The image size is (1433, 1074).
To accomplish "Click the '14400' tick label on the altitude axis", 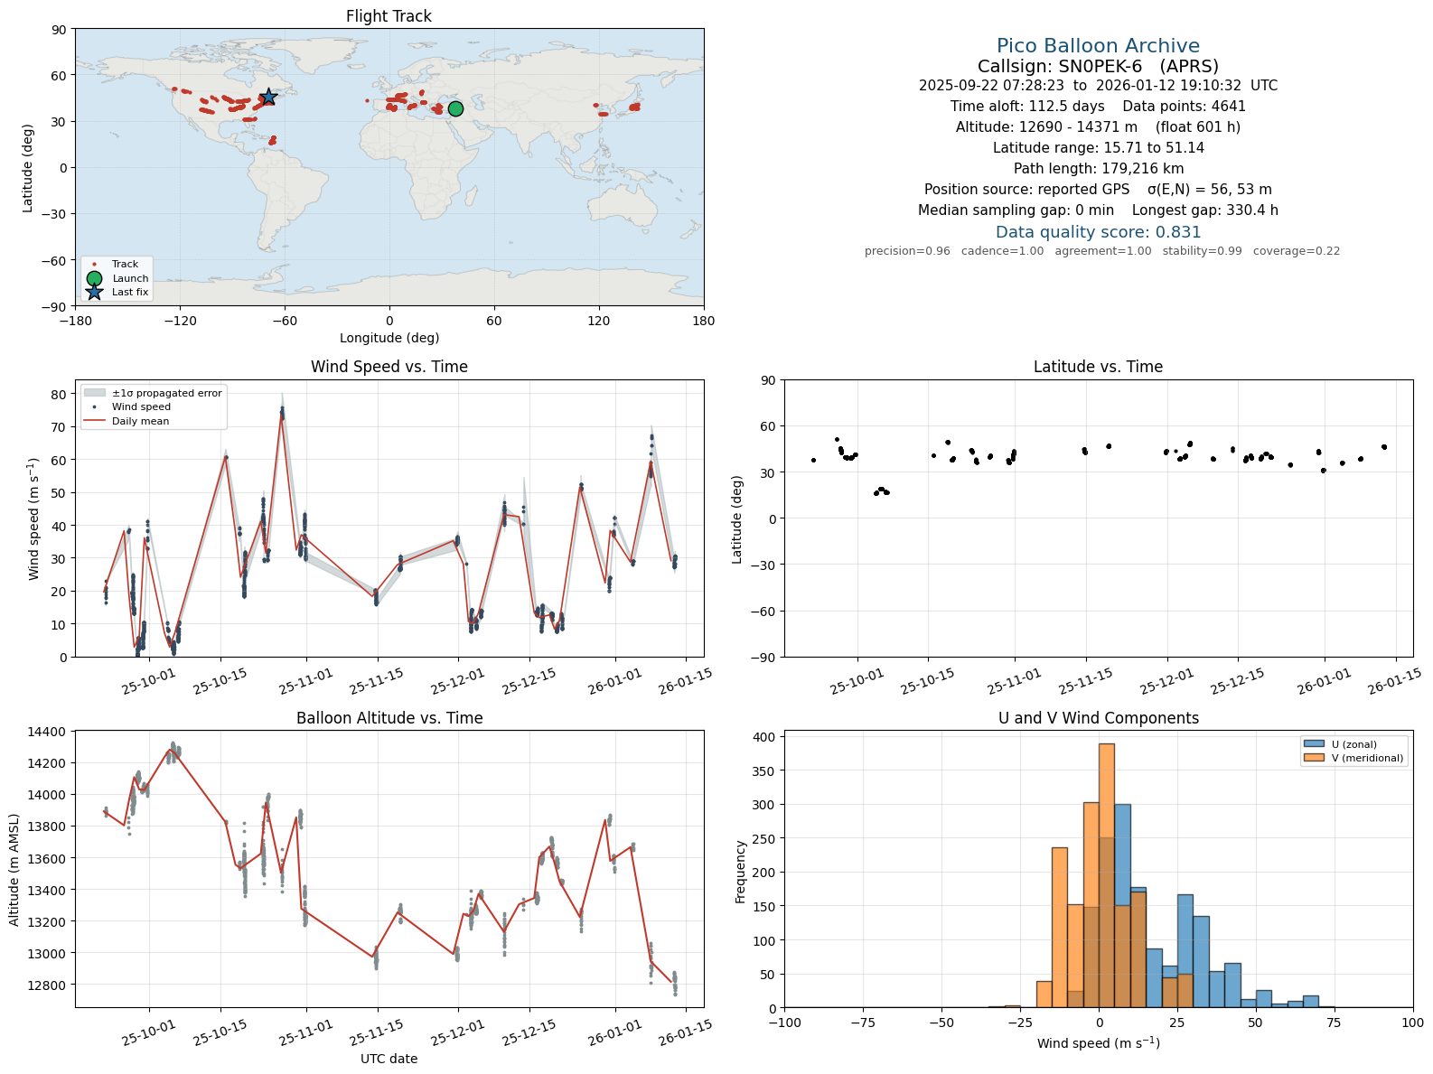I will [49, 732].
